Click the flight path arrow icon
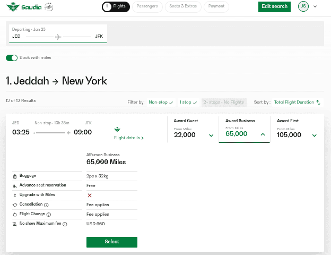Viewport: 331px width, 255px height. (x=68, y=133)
